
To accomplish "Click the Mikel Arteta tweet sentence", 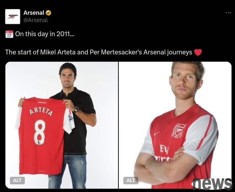I will (x=99, y=52).
